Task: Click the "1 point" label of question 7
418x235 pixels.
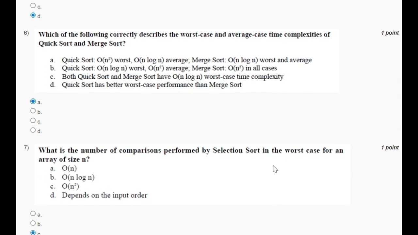Action: 390,148
